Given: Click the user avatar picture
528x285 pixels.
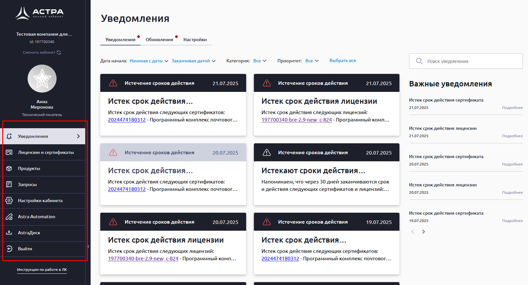Looking at the screenshot, I should 42,79.
